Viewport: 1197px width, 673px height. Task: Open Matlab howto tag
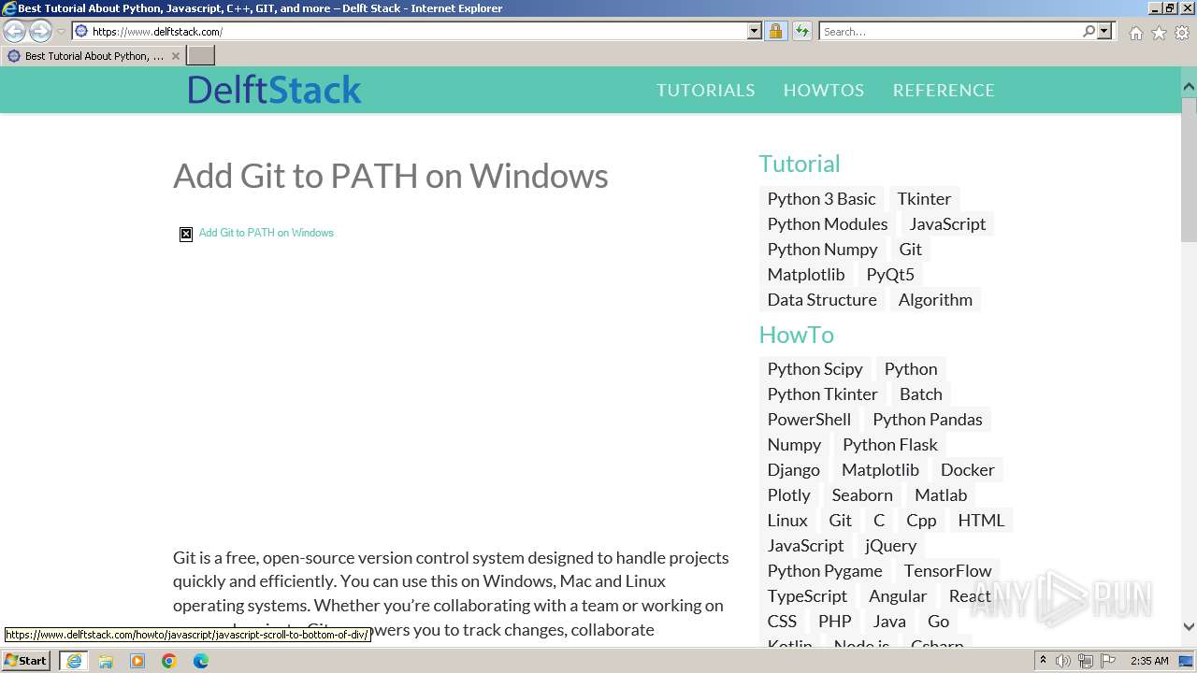coord(941,494)
